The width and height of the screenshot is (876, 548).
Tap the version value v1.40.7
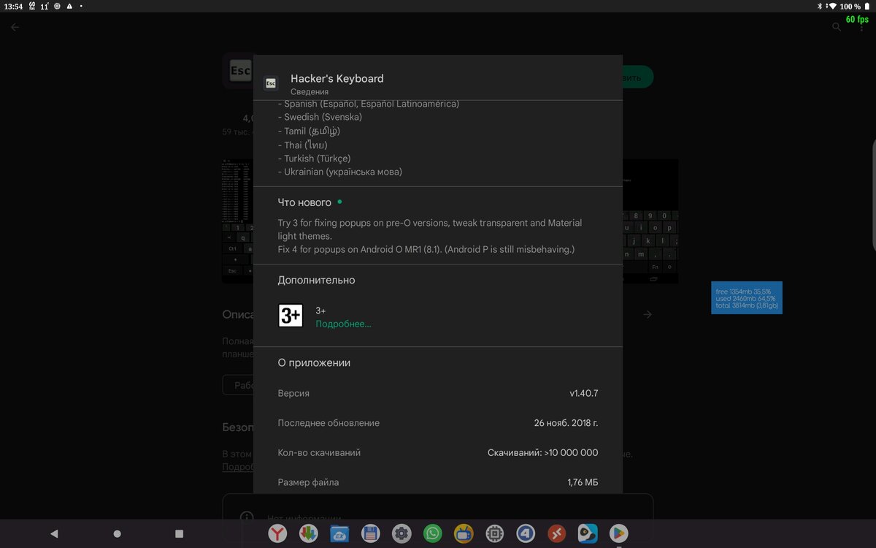pos(584,393)
